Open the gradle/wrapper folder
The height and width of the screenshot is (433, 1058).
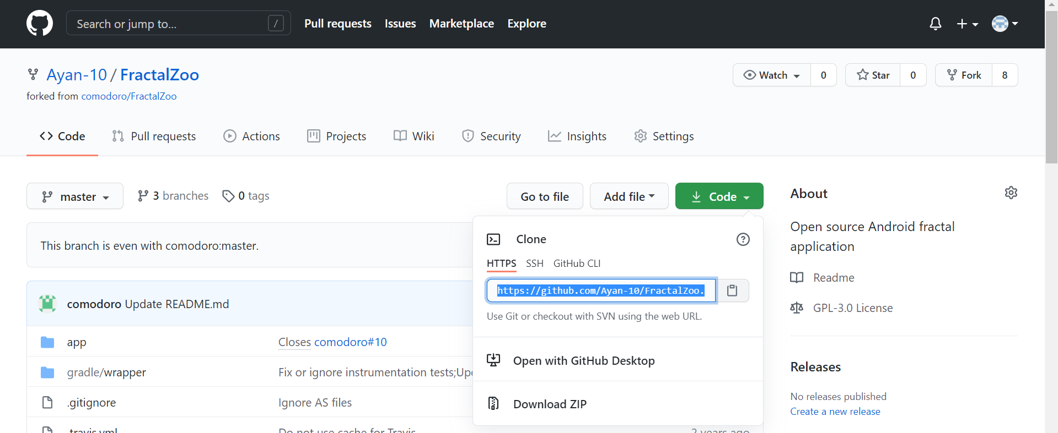click(x=106, y=372)
